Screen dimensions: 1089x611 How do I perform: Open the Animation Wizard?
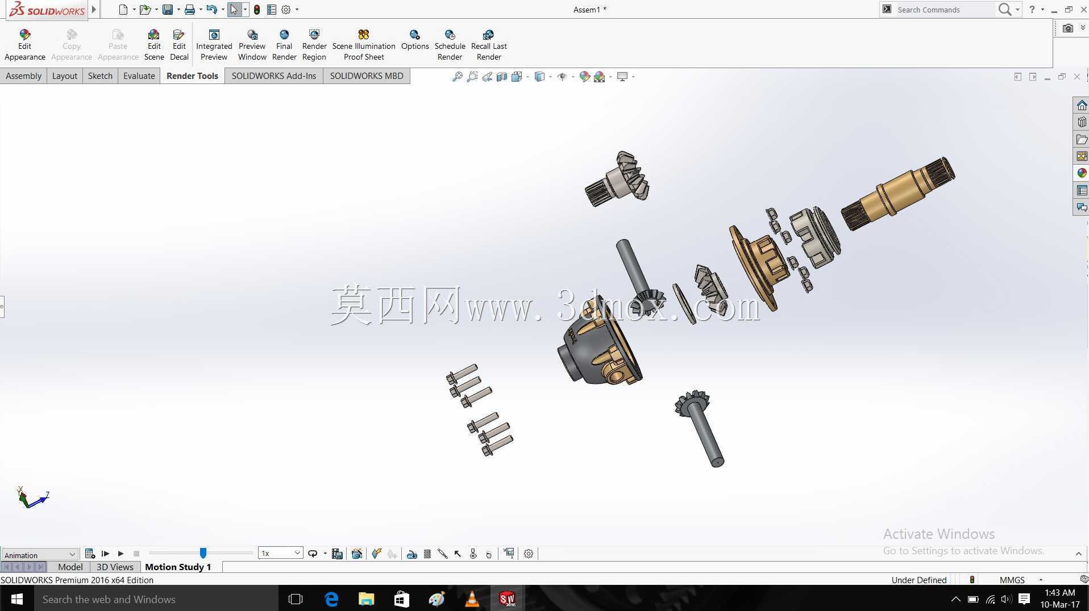pyautogui.click(x=357, y=554)
